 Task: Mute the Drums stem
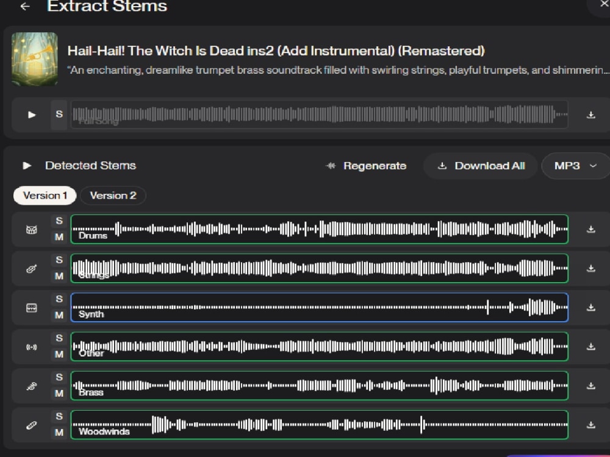[x=59, y=236]
